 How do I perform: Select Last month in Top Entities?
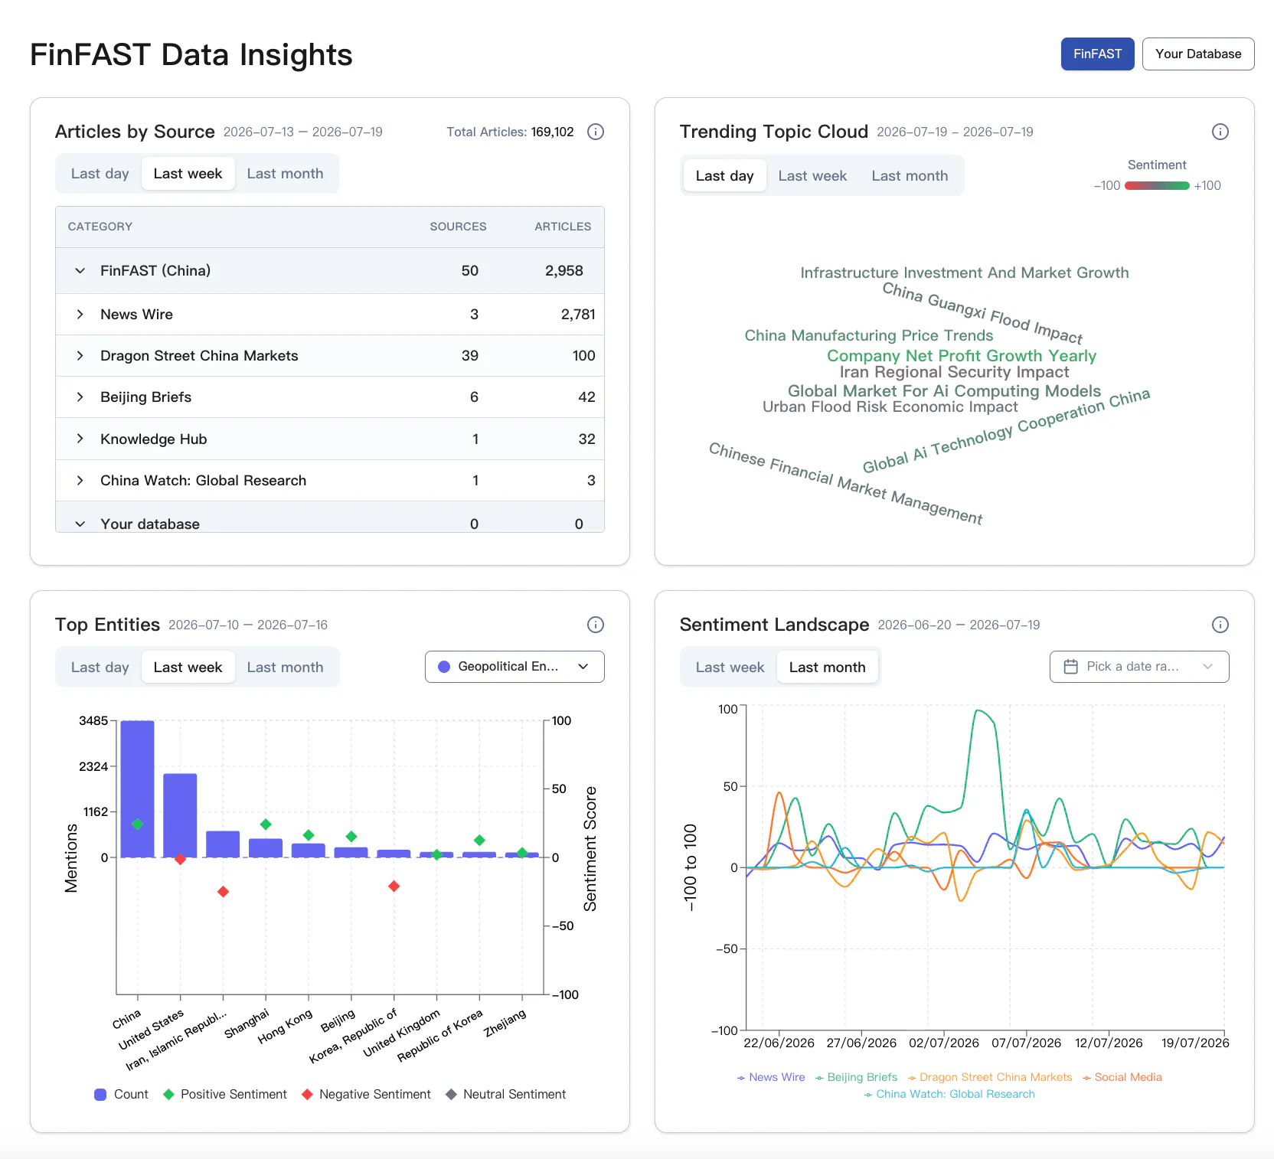[x=285, y=668]
